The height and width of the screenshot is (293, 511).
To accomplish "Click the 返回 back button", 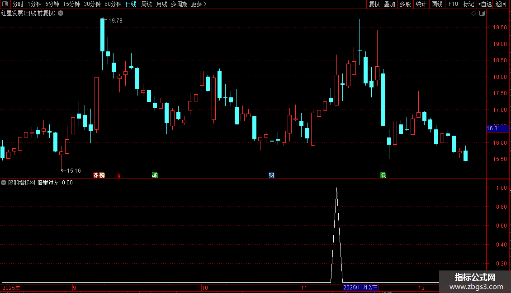I will (x=501, y=4).
